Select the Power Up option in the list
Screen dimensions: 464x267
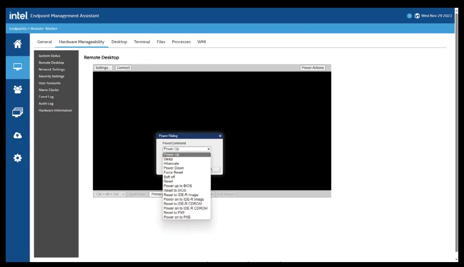186,154
